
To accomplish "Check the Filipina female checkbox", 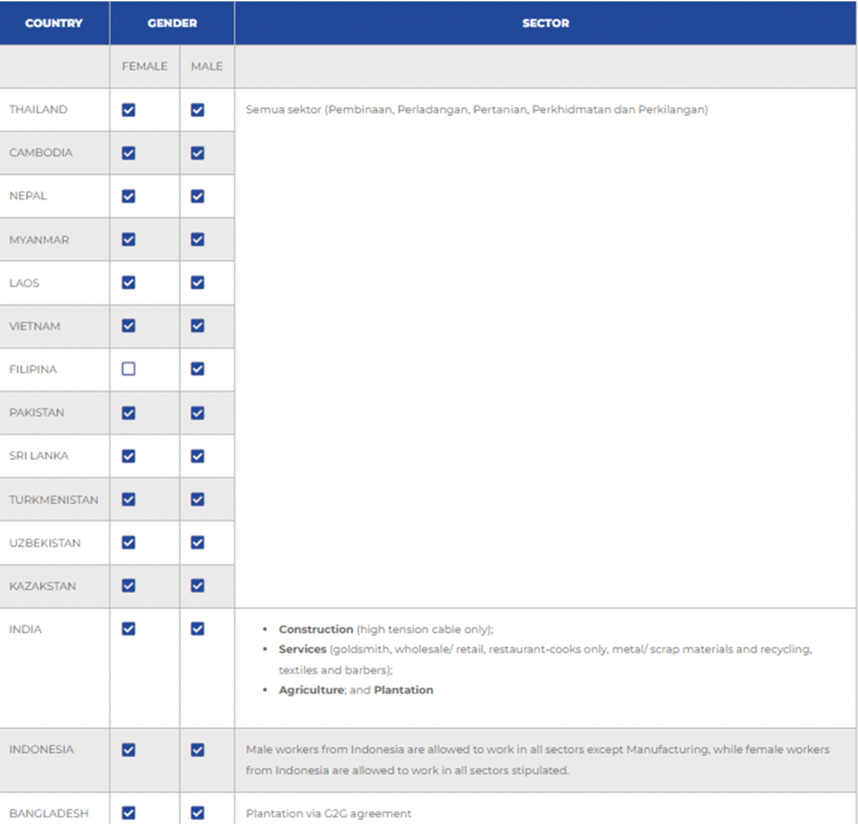I will [x=128, y=369].
